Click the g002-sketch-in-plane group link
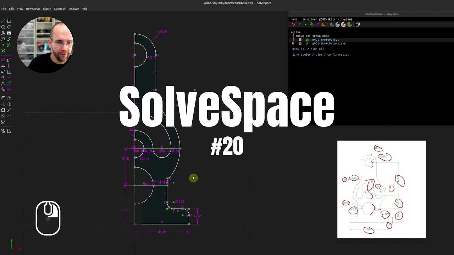454x255 pixels. click(x=329, y=43)
